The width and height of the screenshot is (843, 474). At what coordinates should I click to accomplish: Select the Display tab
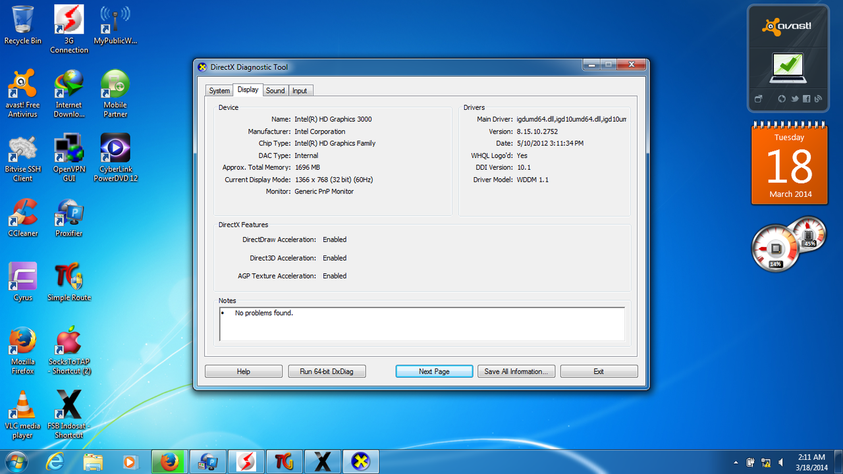(248, 90)
